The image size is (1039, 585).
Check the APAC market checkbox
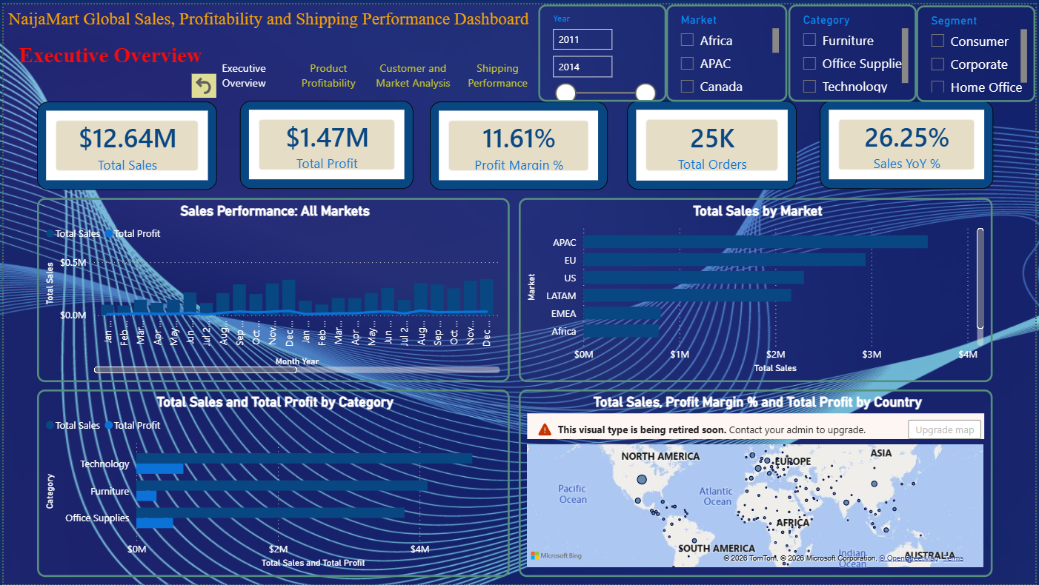687,63
